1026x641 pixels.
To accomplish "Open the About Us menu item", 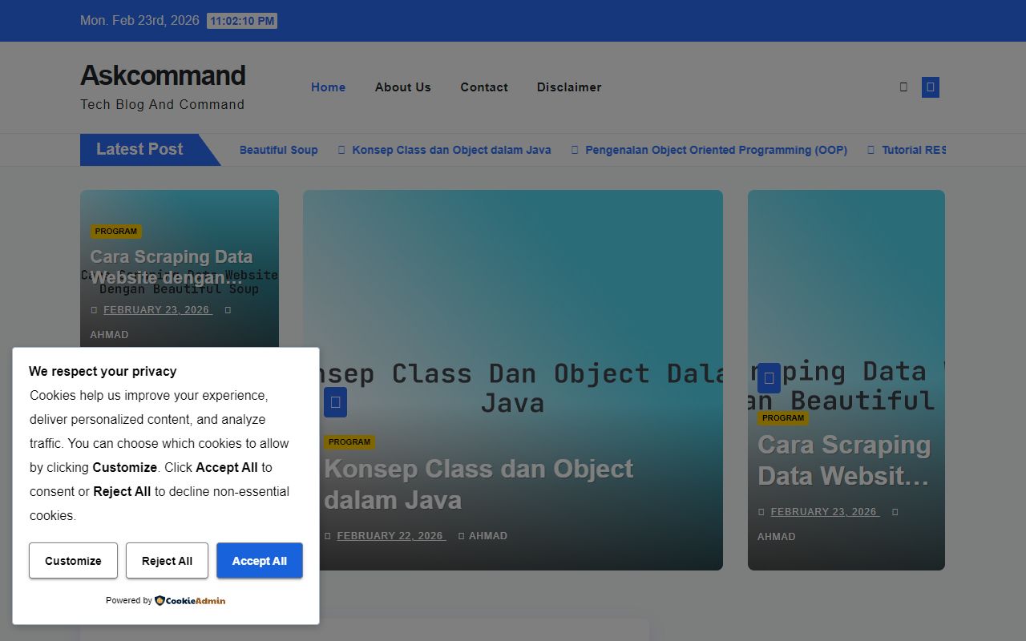I will pyautogui.click(x=403, y=87).
